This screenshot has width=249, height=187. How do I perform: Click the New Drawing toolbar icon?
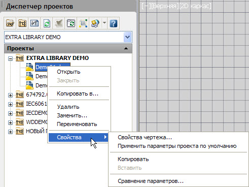(34, 23)
